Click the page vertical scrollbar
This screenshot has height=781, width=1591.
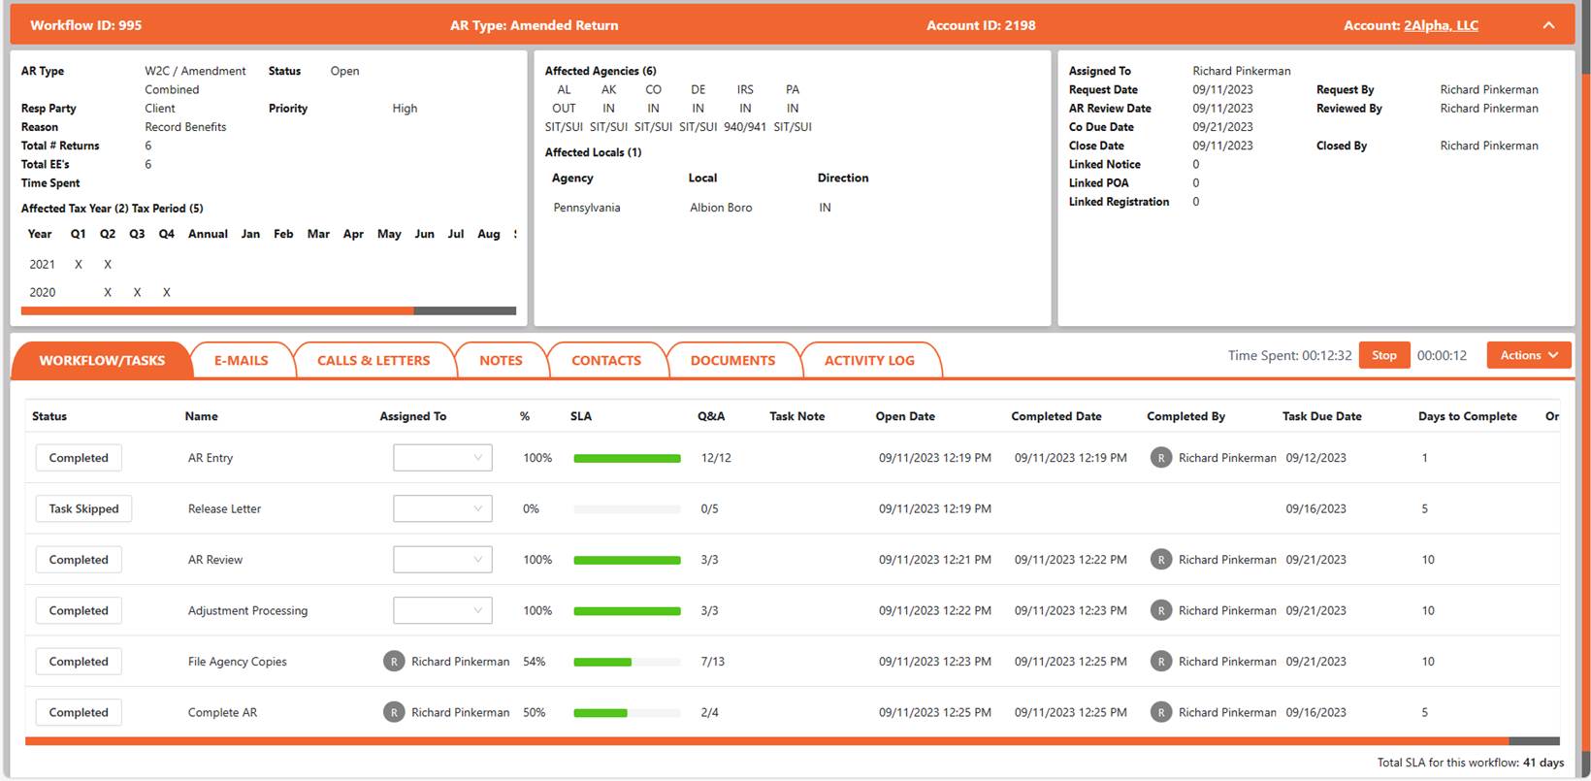tap(1586, 388)
